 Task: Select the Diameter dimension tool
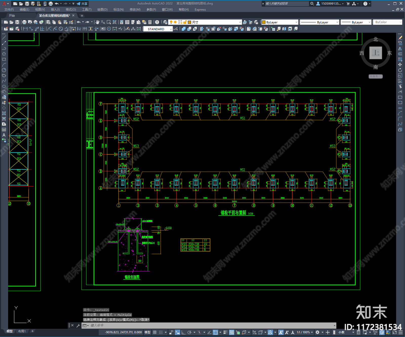click(61, 29)
